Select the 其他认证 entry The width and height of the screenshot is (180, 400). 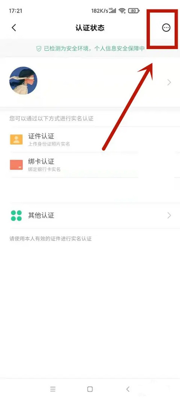(x=90, y=216)
